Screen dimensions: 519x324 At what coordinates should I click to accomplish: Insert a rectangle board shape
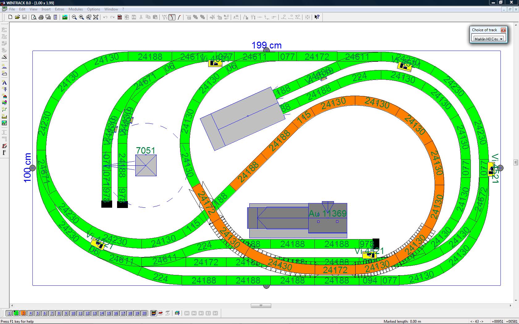[x=4, y=73]
